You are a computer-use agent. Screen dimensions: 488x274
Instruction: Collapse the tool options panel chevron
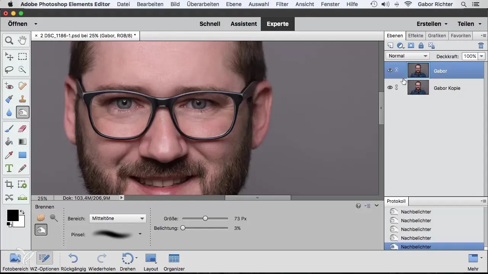pyautogui.click(x=377, y=205)
